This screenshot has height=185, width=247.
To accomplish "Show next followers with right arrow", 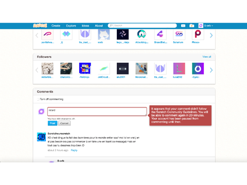I will point(211,70).
